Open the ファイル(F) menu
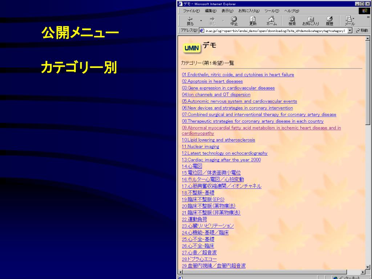The width and height of the screenshot is (372, 279). point(191,11)
